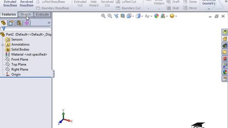The image size is (228, 128).
Task: Click the feature tree filter field
Action: [x=26, y=29]
